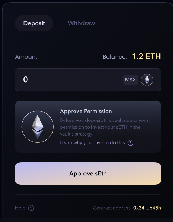Click the contract address 0x34....b45h
Screen dimensions: 173x222
pos(147,208)
